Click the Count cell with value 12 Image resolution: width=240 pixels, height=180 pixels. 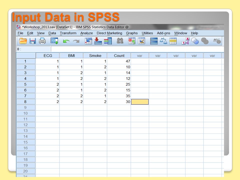click(x=119, y=79)
